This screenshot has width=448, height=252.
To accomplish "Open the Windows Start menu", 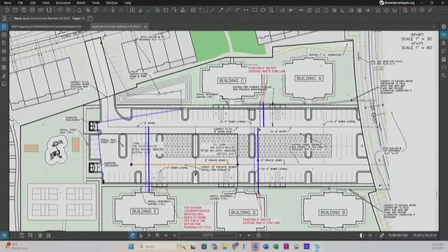I will click(131, 246).
